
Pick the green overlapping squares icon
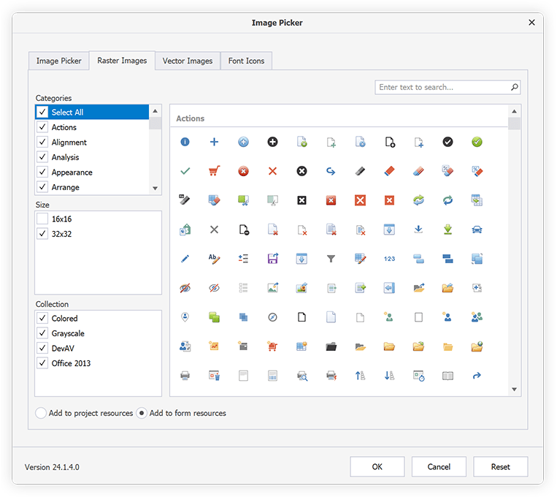tap(214, 317)
